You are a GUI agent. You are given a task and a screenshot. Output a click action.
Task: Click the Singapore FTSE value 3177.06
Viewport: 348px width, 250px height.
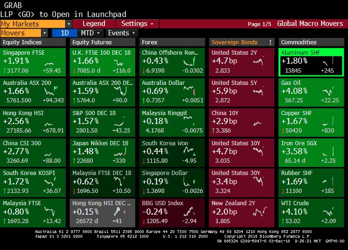(18, 71)
